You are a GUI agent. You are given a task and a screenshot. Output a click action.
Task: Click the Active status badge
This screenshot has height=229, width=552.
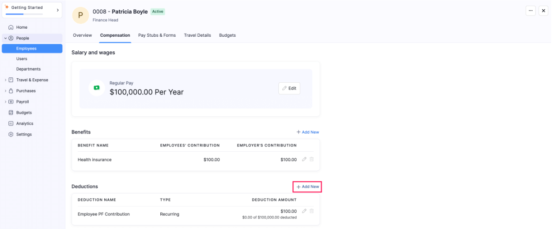(x=158, y=12)
